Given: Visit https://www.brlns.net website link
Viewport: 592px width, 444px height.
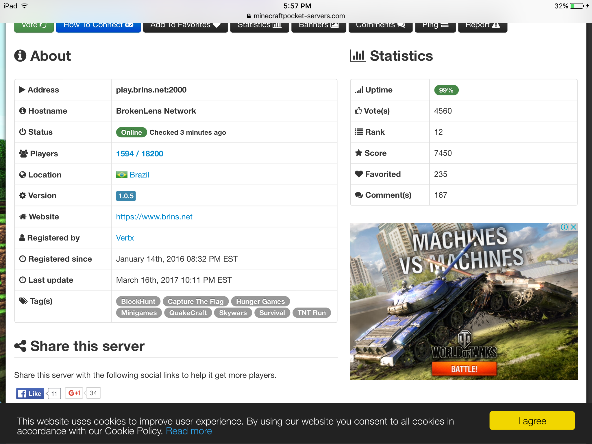Looking at the screenshot, I should pos(154,217).
